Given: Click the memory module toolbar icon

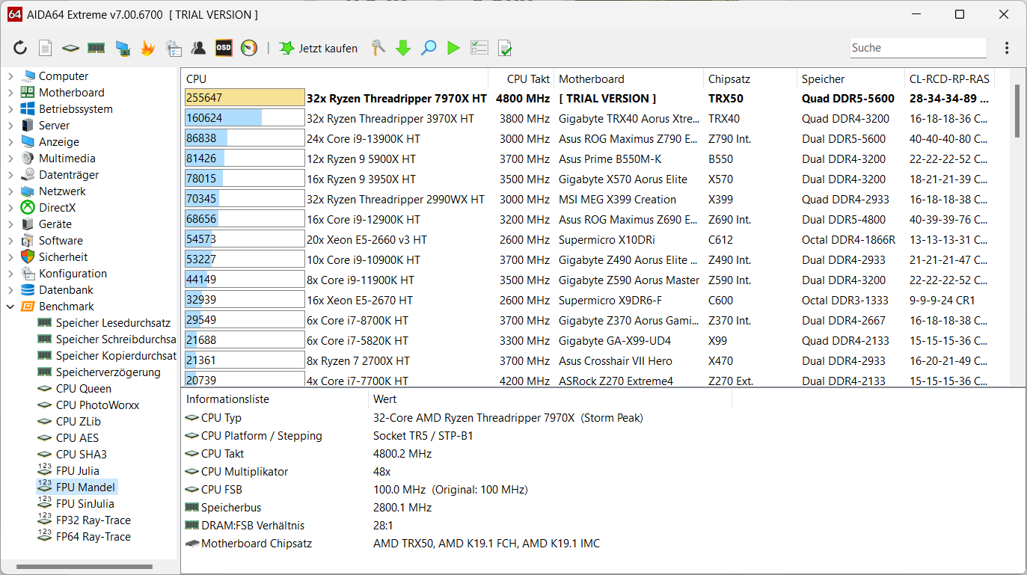Looking at the screenshot, I should click(x=96, y=48).
